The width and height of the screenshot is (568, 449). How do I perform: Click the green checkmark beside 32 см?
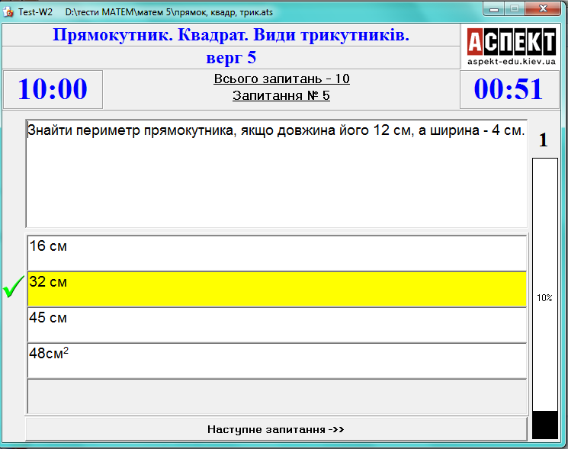(x=14, y=287)
